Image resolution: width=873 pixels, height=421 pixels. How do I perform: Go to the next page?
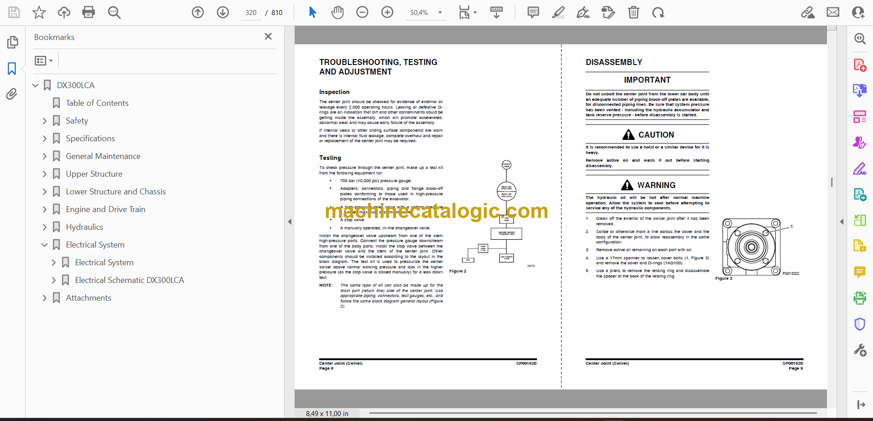point(223,12)
